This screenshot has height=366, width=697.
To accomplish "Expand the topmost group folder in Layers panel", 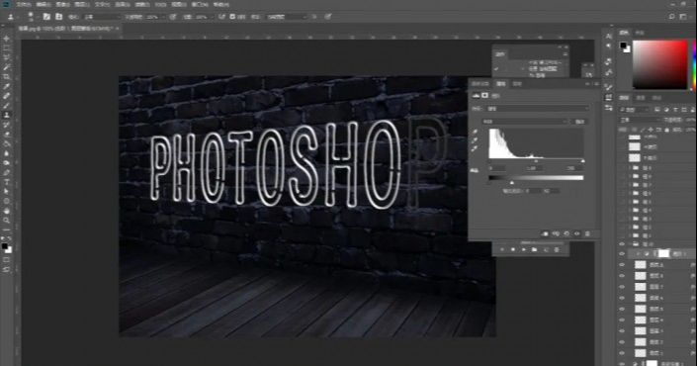I will pos(630,168).
